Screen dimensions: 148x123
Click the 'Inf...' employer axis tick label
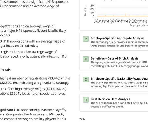[96, 21]
